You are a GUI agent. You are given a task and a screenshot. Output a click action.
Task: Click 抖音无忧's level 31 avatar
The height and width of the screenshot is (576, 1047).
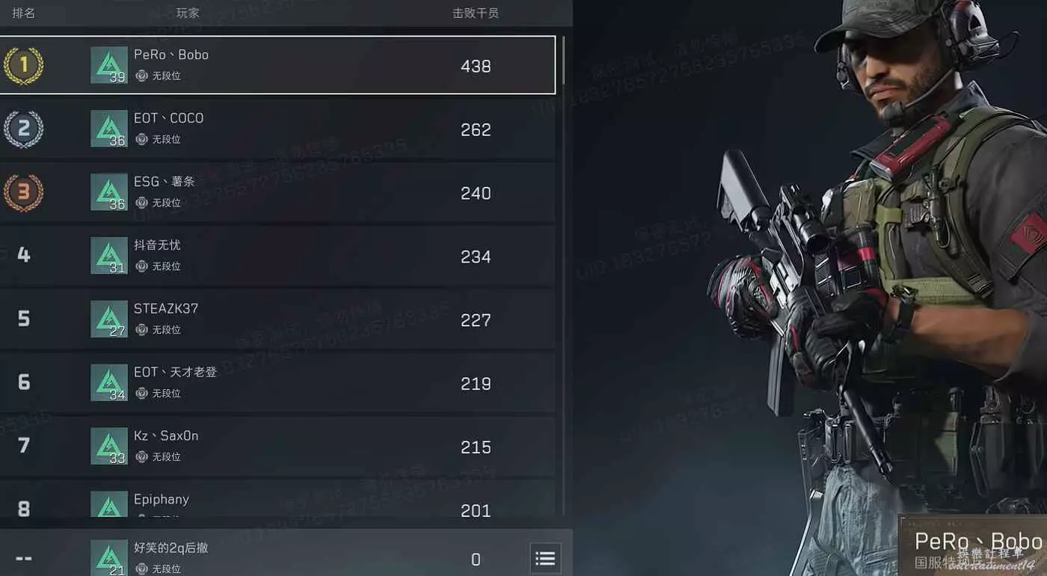pos(109,256)
